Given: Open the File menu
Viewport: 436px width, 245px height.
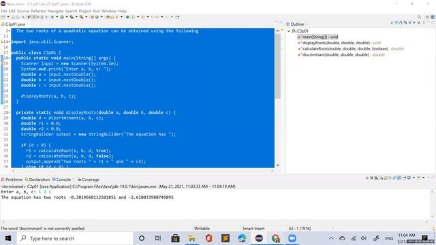Looking at the screenshot, I should coord(3,11).
